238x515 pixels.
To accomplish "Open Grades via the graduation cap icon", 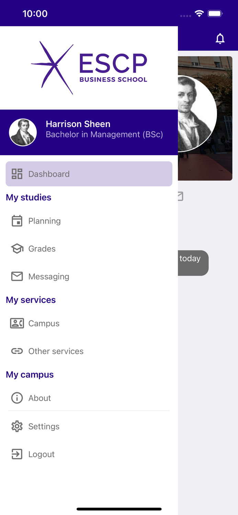I will click(x=16, y=249).
